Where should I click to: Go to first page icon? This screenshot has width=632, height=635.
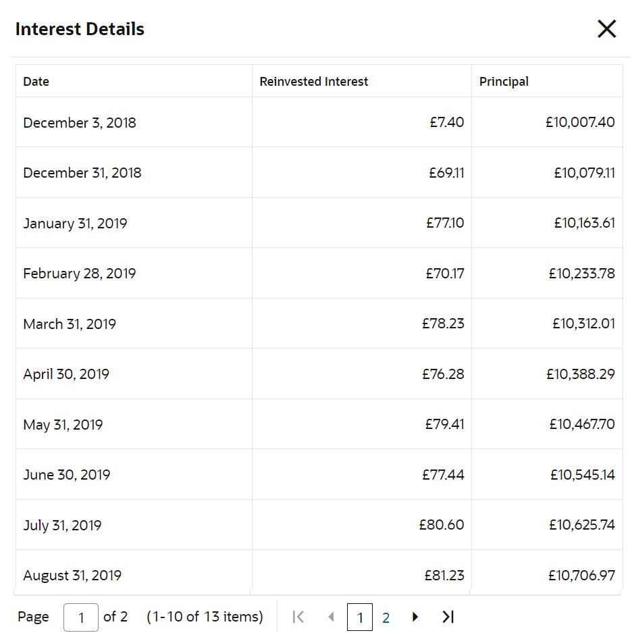[x=298, y=617]
